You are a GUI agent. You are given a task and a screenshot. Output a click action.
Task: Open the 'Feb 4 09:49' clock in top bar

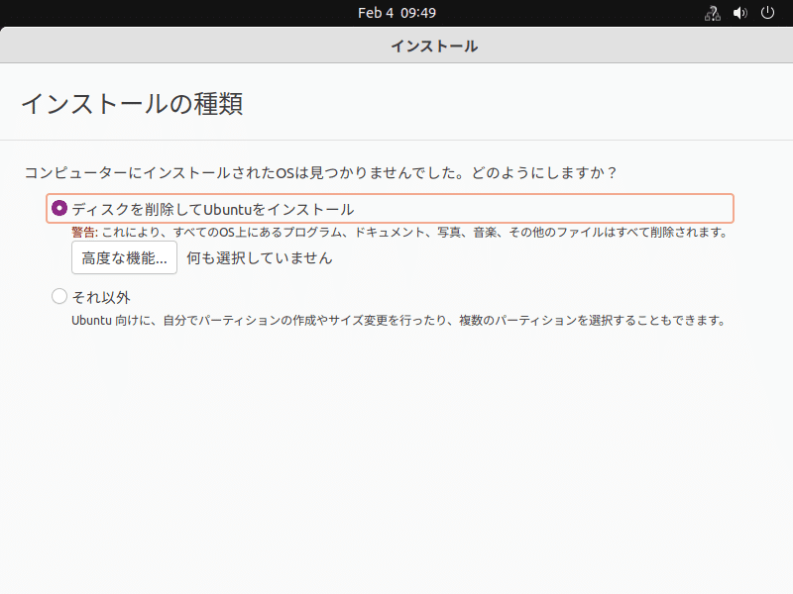[x=396, y=13]
